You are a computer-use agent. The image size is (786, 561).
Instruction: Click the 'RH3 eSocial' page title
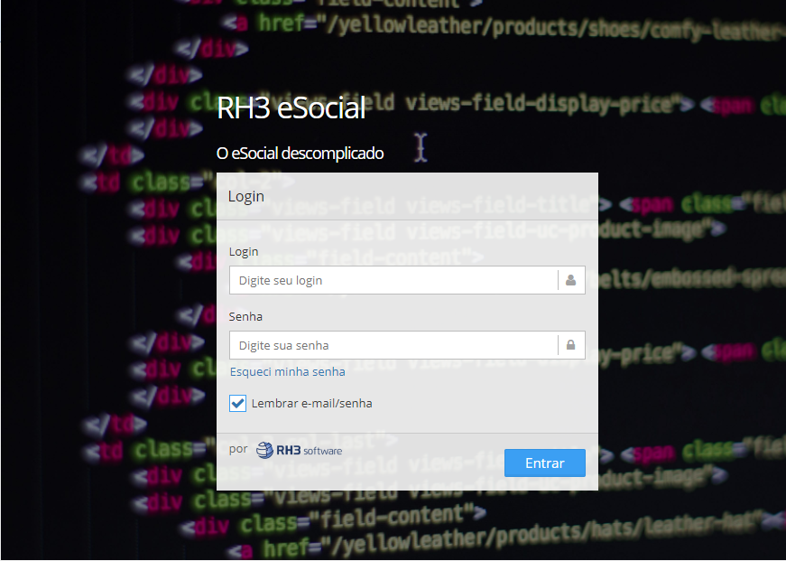tap(291, 108)
